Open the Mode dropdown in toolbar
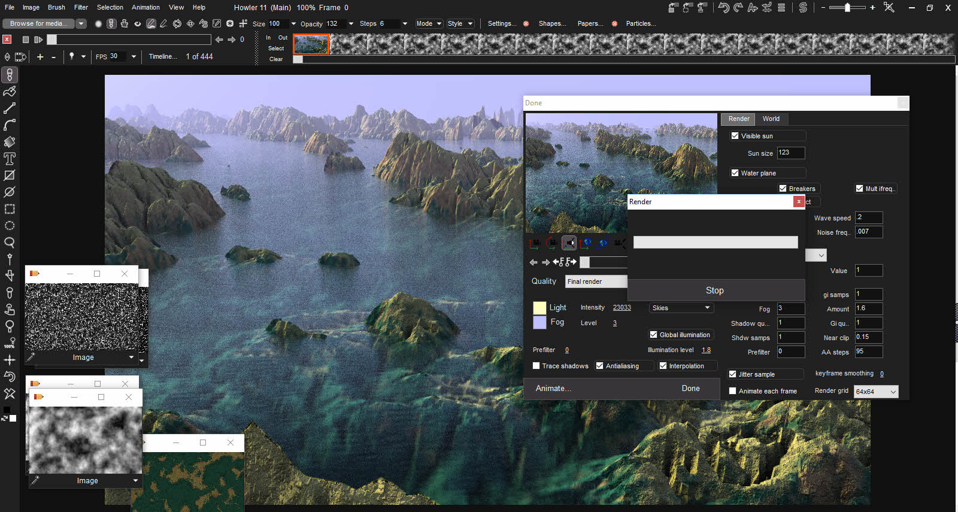The height and width of the screenshot is (512, 958). 429,23
